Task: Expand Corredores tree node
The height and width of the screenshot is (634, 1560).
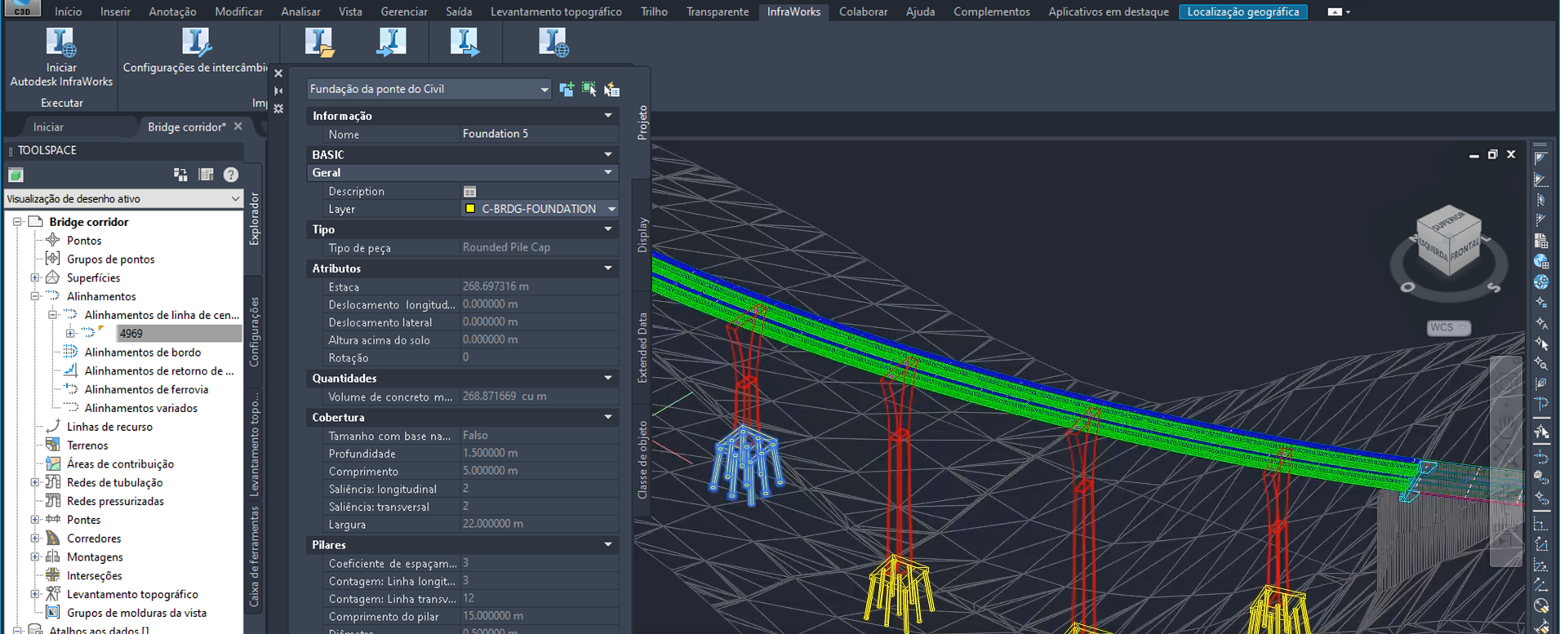Action: point(35,539)
